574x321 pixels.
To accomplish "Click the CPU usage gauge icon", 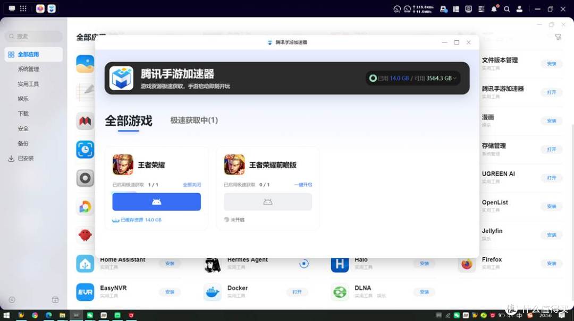I will (397, 9).
